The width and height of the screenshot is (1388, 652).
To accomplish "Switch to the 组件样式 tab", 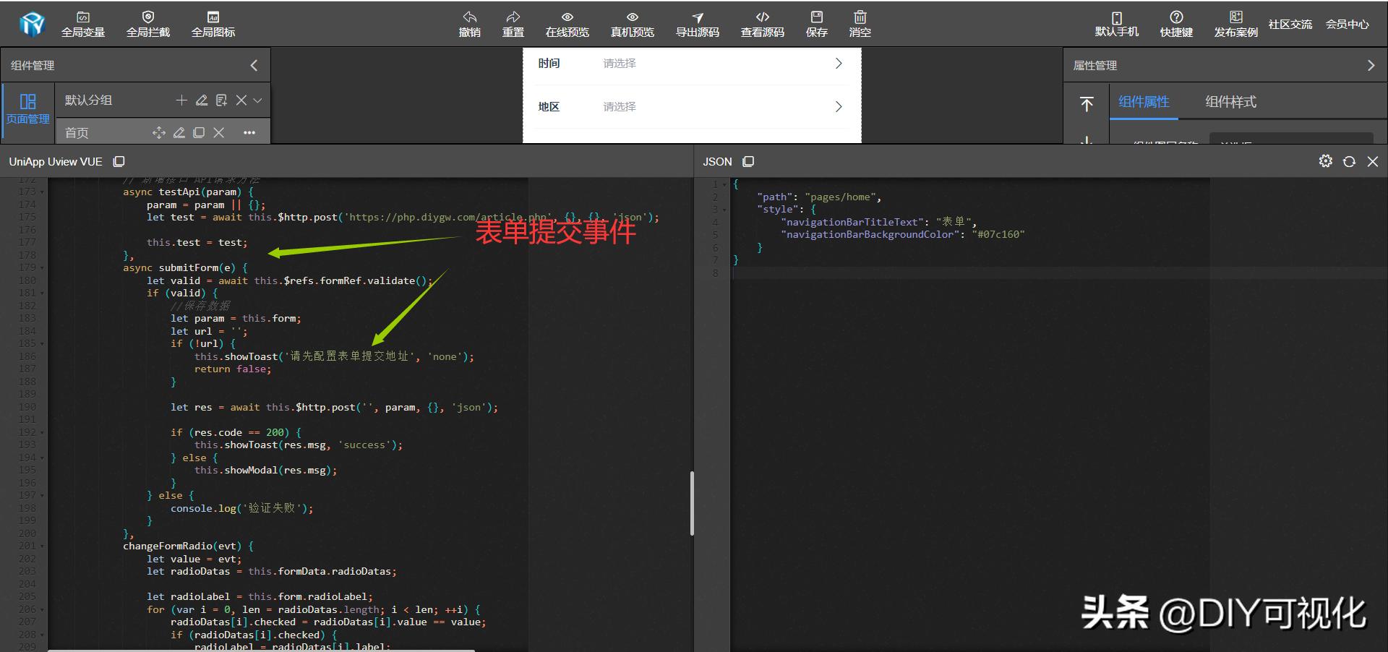I will coord(1230,102).
